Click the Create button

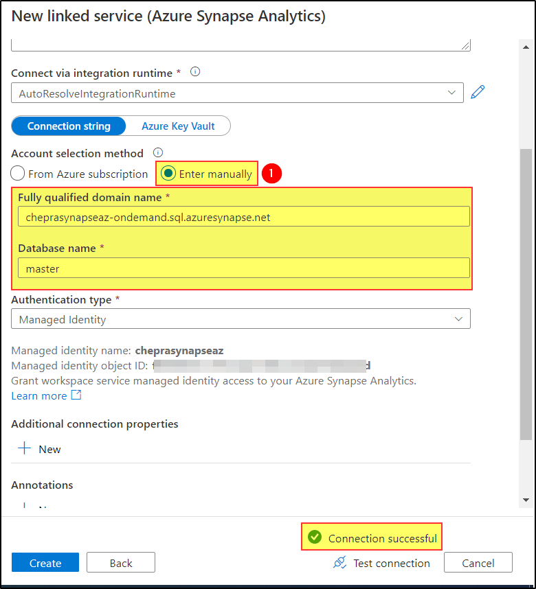click(x=45, y=562)
